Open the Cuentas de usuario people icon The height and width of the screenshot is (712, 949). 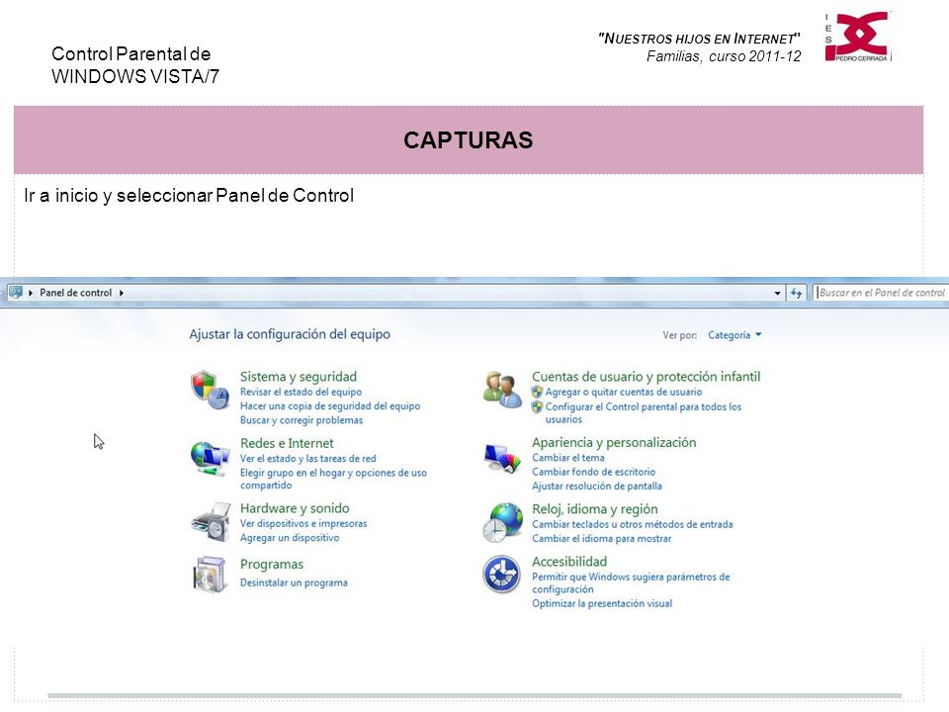[502, 390]
